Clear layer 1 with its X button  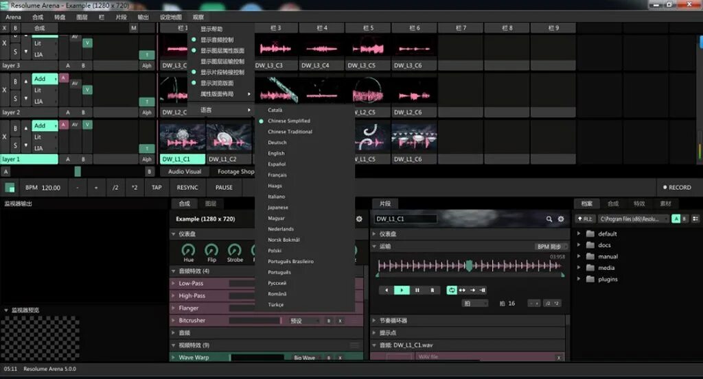(5, 136)
